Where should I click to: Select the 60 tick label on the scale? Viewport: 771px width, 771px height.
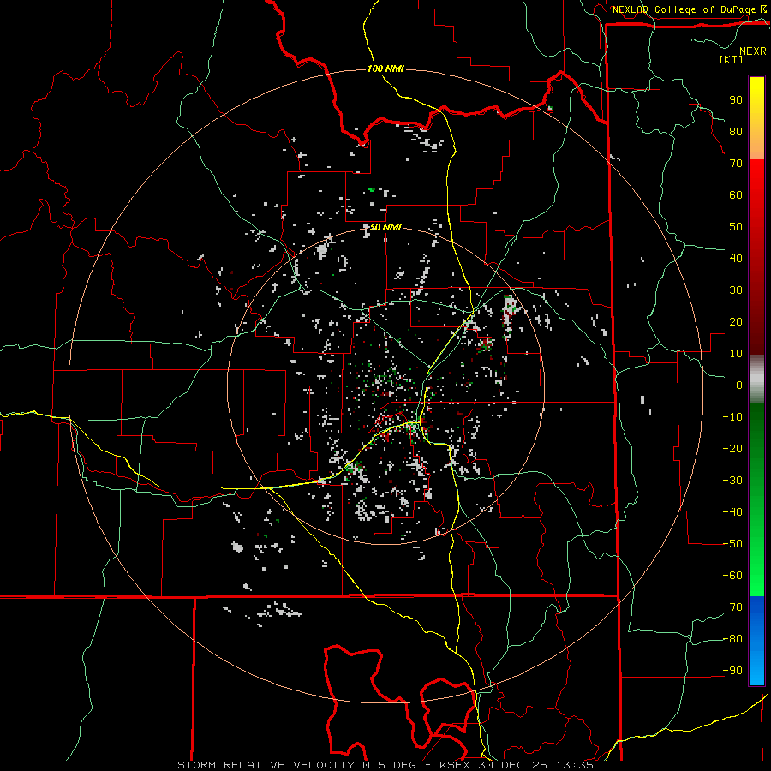[736, 194]
